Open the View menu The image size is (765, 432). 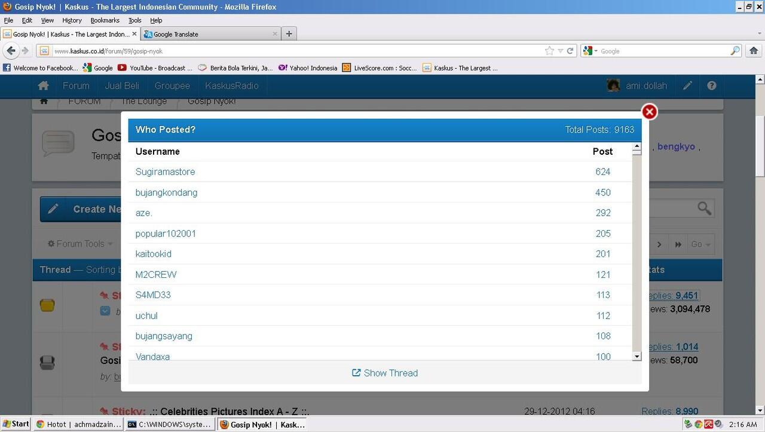[x=47, y=20]
